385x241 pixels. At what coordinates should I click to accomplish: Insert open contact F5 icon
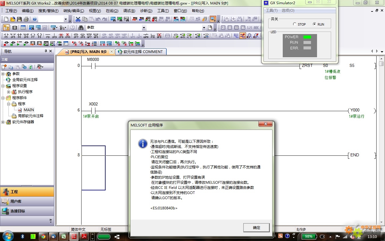6,36
